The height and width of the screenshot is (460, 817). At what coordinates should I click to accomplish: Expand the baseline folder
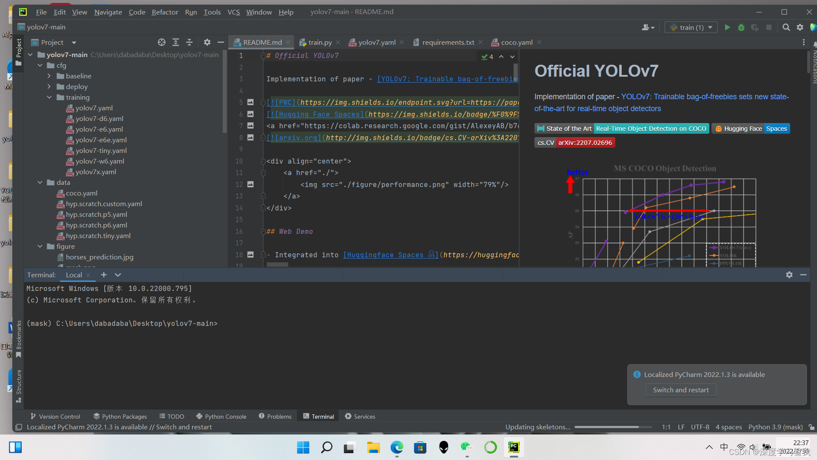tap(49, 76)
